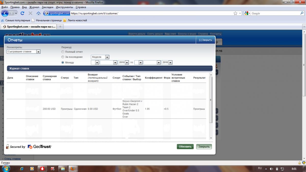Screen dimensions: 306x172
Task: Click the status bar padlock icon
Action: (300, 163)
